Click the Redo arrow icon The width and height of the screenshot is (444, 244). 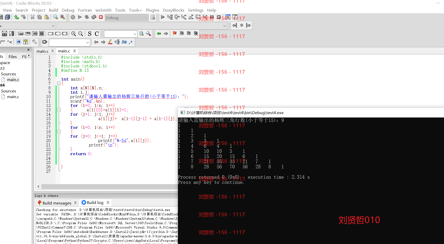point(24,17)
